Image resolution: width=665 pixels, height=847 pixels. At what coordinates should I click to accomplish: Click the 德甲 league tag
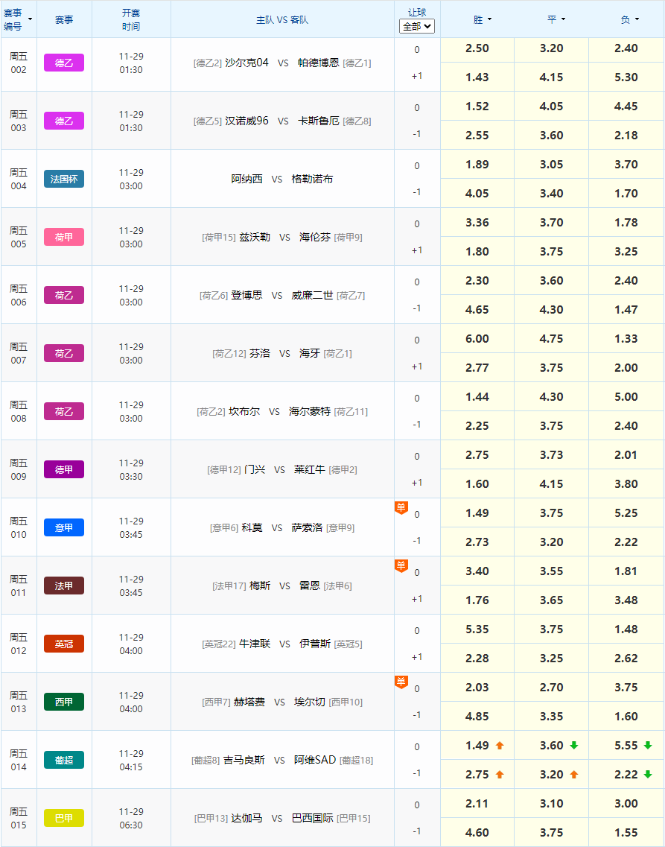(x=64, y=469)
